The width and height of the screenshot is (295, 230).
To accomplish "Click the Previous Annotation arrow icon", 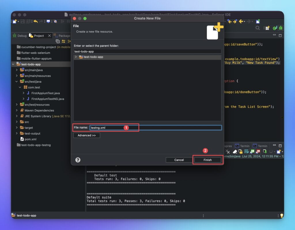I will coord(230,21).
